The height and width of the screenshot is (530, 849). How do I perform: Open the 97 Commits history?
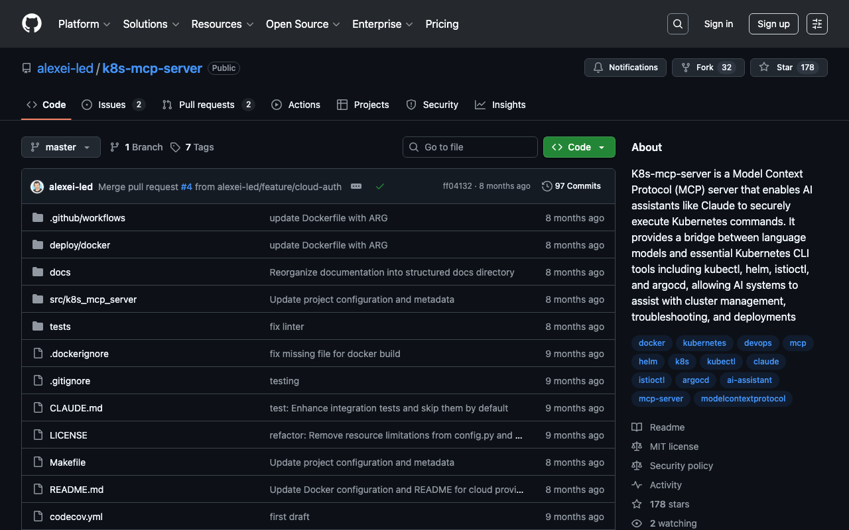click(571, 186)
